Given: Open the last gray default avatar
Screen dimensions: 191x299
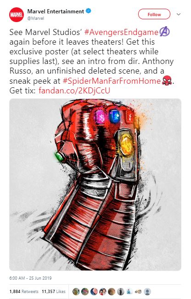Looking at the screenshot, I should click(147, 291).
